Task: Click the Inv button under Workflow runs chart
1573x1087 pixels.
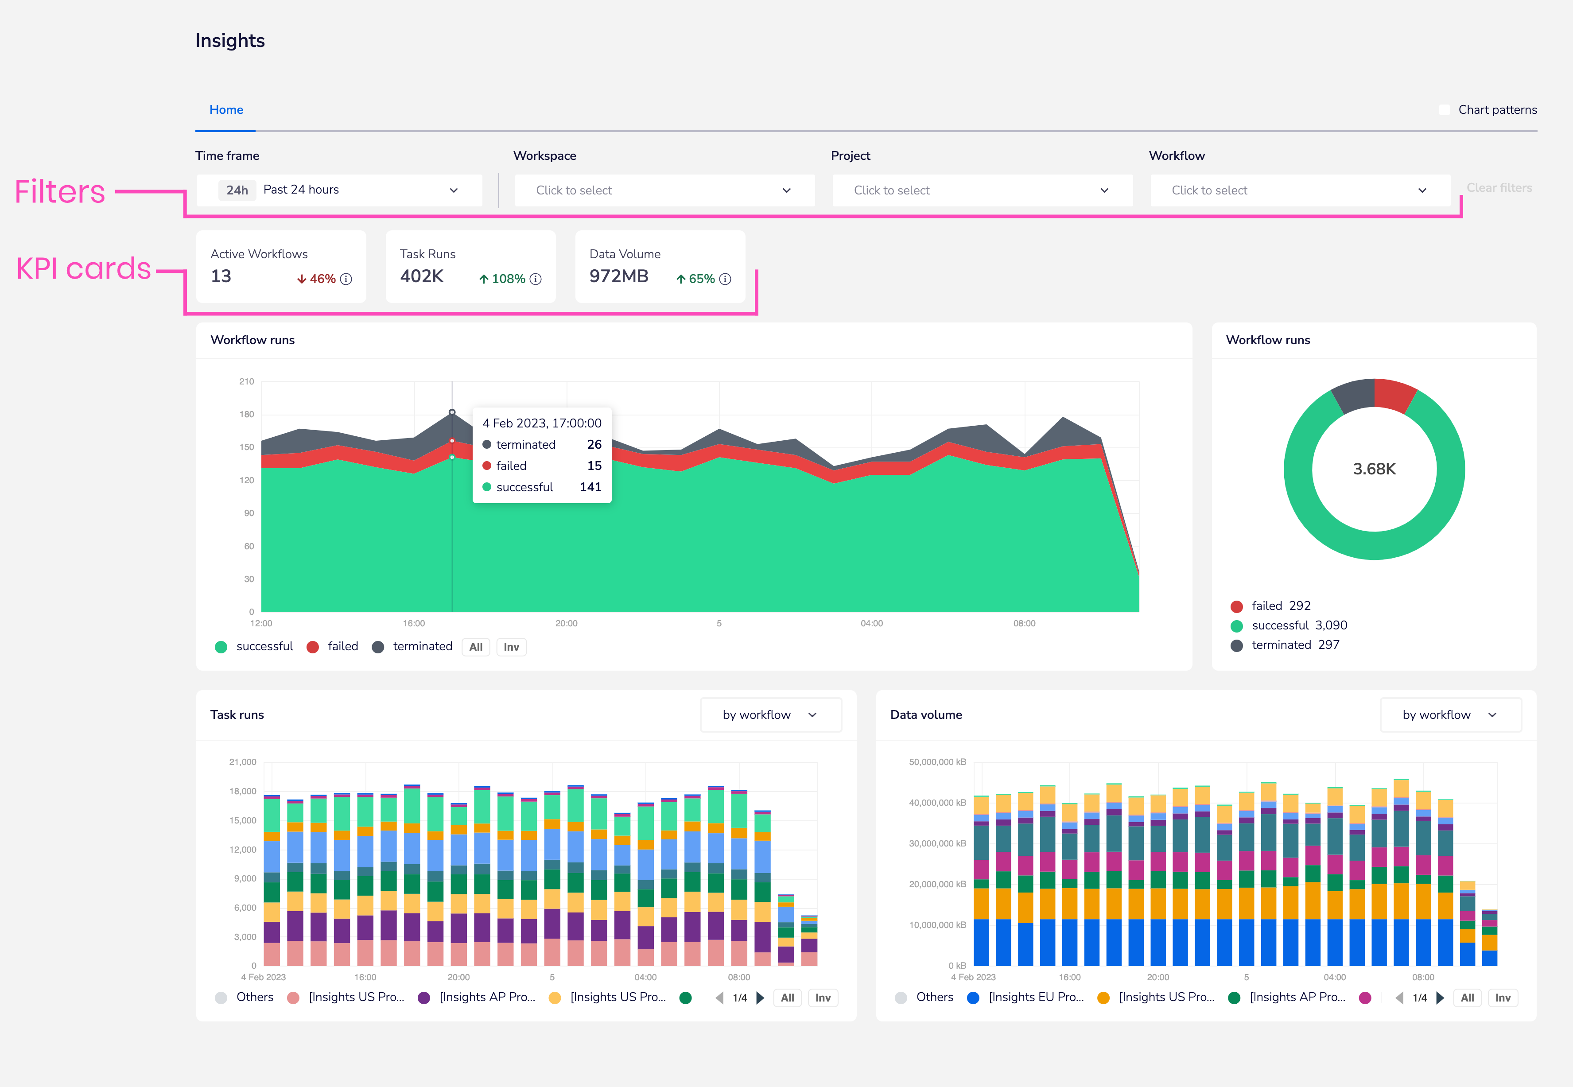Action: pyautogui.click(x=511, y=646)
